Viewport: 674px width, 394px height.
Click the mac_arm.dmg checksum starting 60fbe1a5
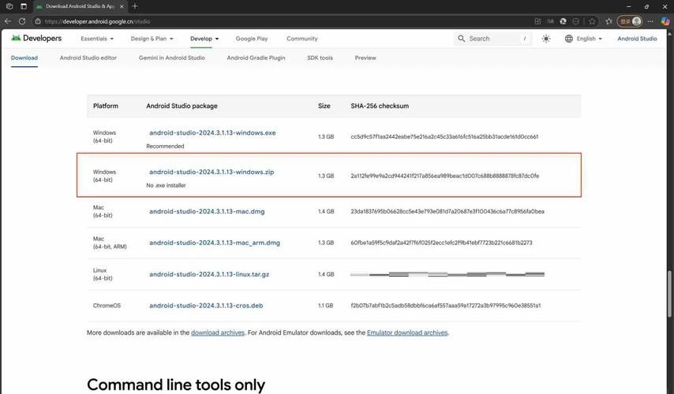click(x=441, y=243)
